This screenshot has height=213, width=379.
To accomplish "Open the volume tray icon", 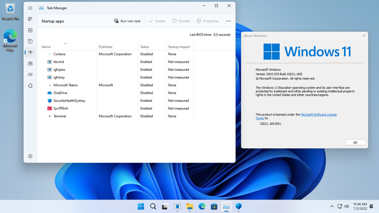I will (346, 206).
